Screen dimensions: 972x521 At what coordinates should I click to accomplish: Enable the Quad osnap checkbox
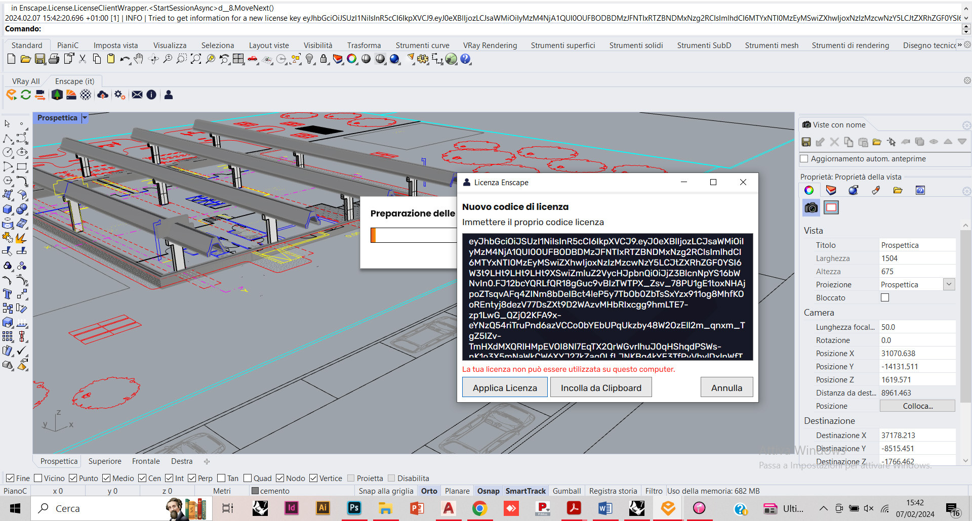248,478
